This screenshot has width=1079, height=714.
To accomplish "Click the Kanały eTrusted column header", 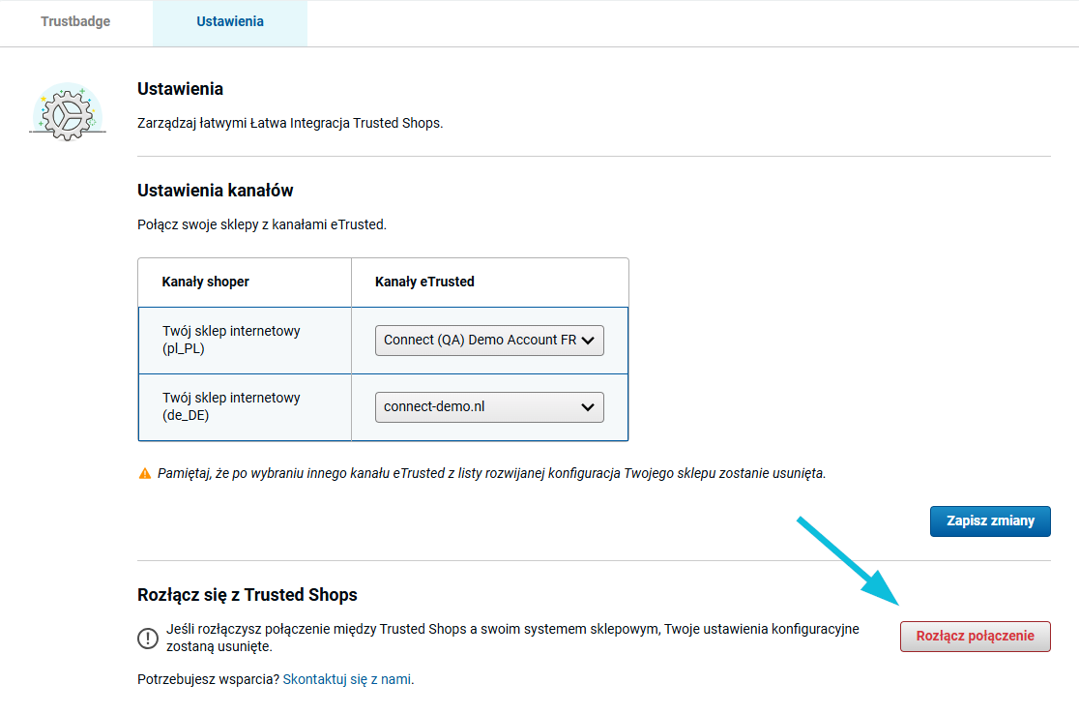I will 424,282.
